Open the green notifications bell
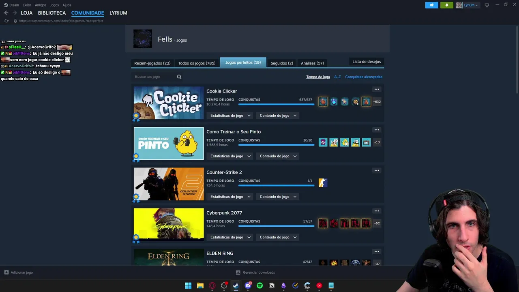Viewport: 519px width, 292px height. [447, 5]
